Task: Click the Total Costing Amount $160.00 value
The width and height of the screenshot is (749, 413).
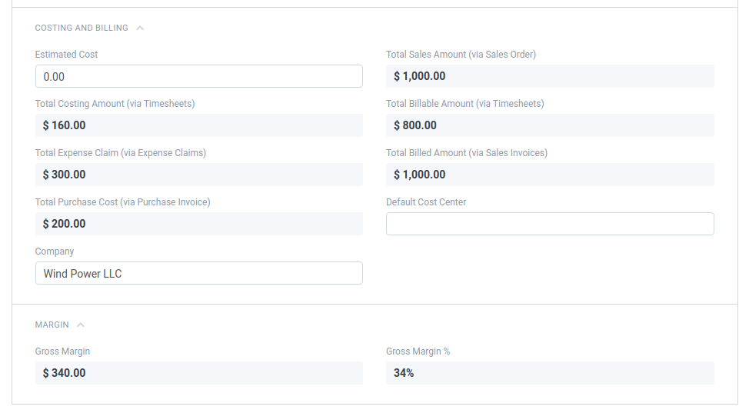Action: coord(65,125)
